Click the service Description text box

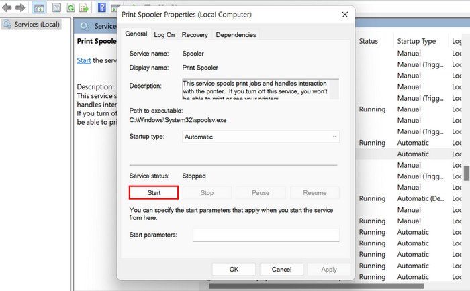point(261,89)
